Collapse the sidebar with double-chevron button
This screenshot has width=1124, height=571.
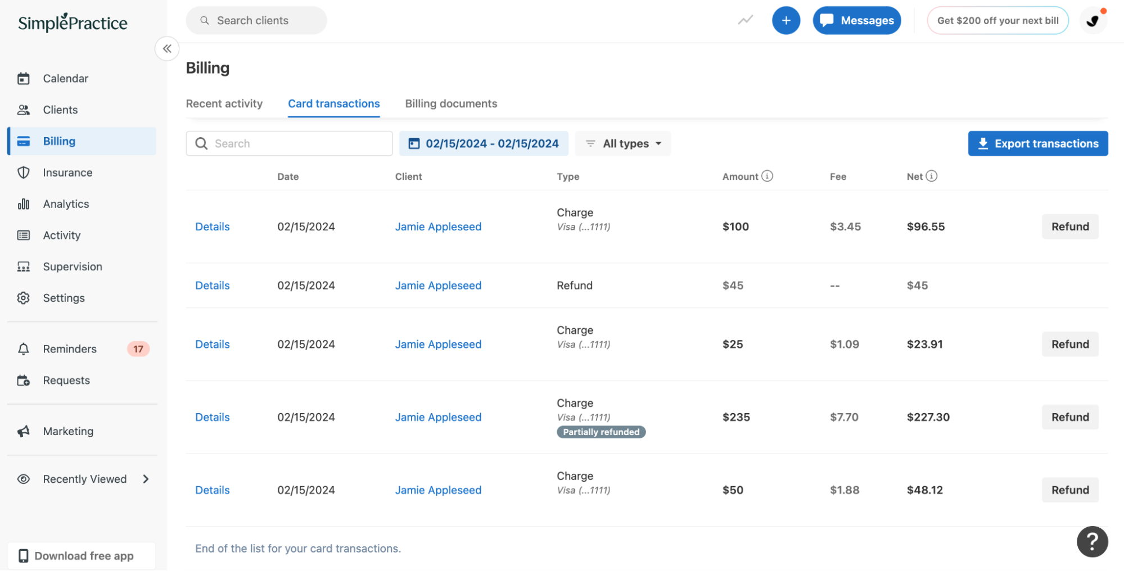[167, 49]
